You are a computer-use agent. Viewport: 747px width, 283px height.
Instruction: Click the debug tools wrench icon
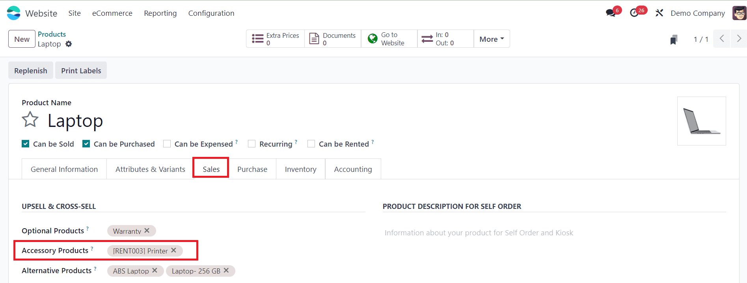tap(659, 13)
